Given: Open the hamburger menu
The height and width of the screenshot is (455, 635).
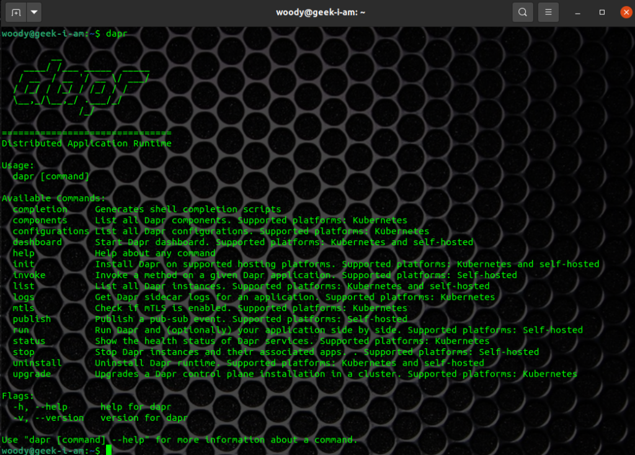Looking at the screenshot, I should point(548,12).
